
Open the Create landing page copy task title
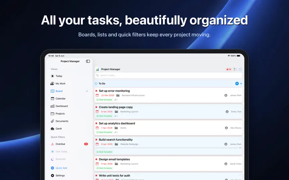tap(116, 107)
